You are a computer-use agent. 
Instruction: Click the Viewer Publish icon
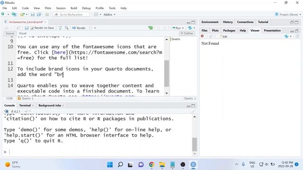coord(286,36)
